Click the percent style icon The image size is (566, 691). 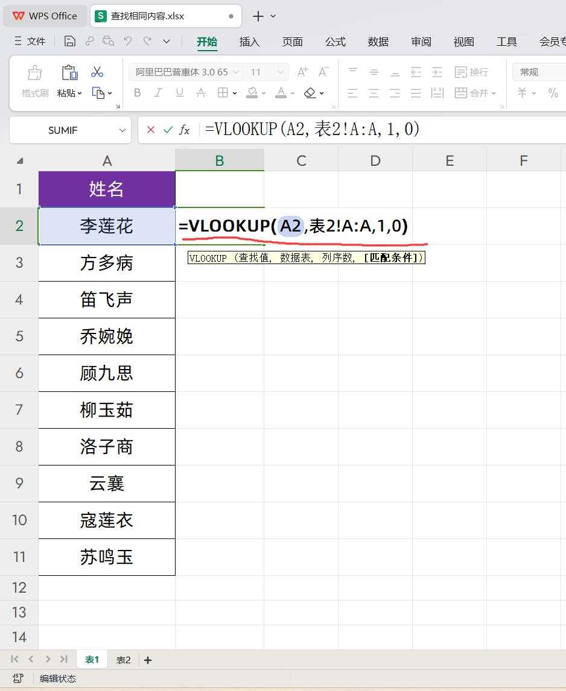[x=553, y=93]
